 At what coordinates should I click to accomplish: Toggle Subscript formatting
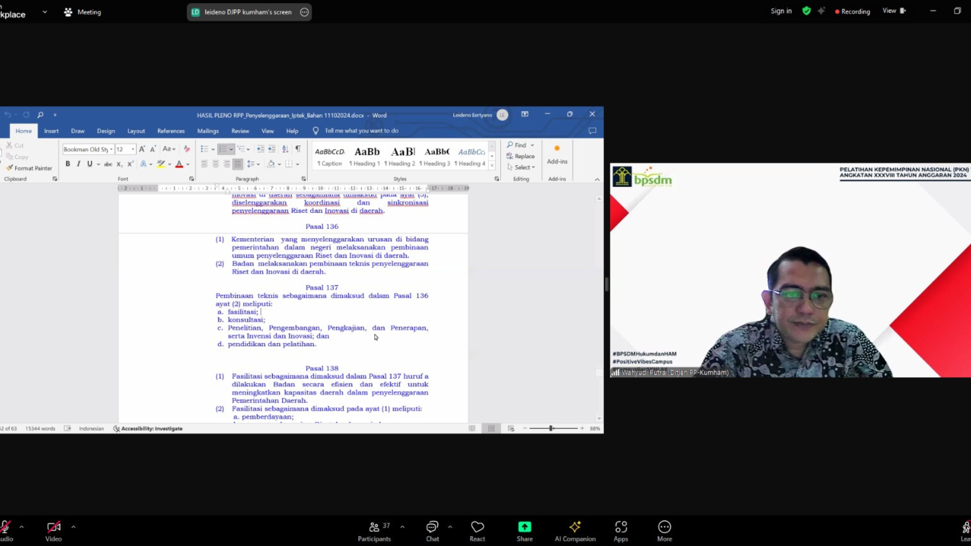[x=119, y=164]
